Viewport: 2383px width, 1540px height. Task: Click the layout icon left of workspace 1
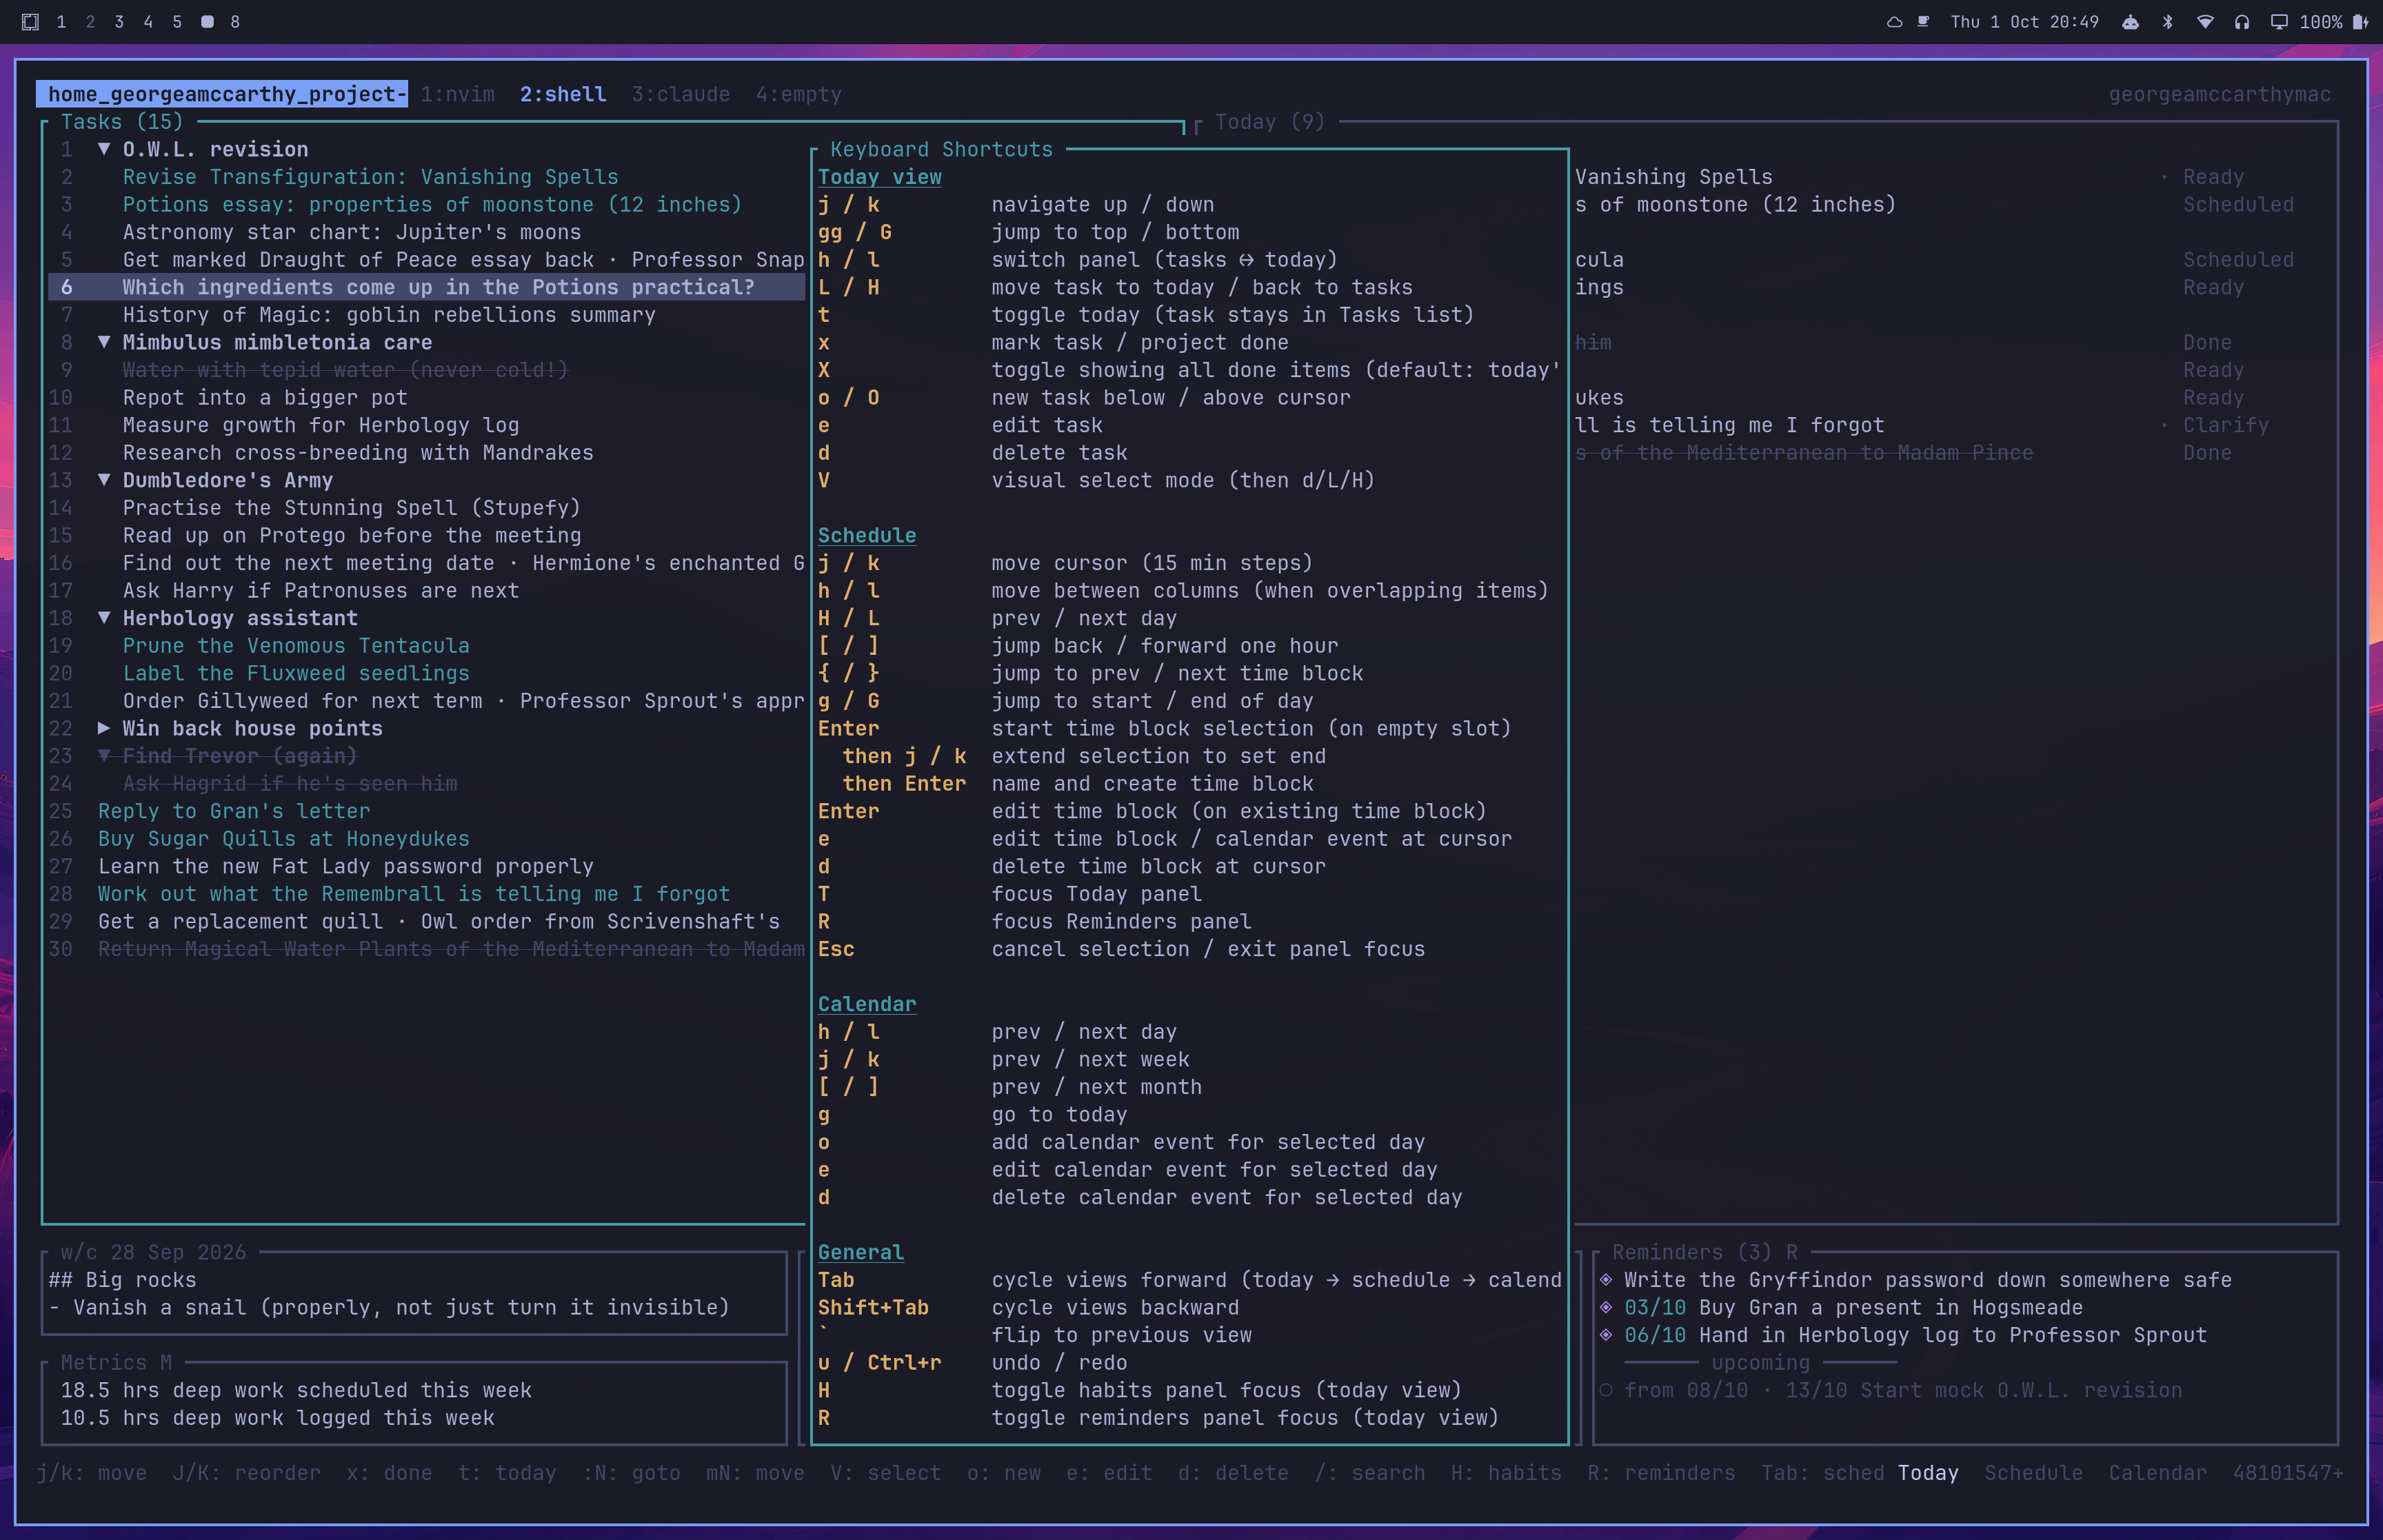(30, 22)
